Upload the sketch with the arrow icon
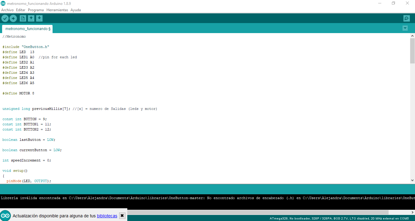 tap(13, 19)
